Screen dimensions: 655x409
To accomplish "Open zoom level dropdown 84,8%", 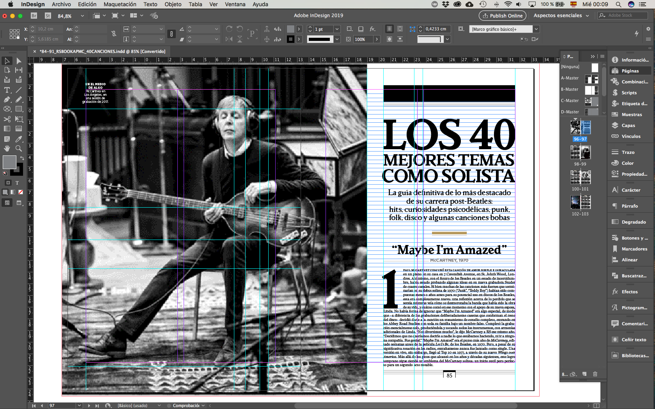I will point(82,16).
